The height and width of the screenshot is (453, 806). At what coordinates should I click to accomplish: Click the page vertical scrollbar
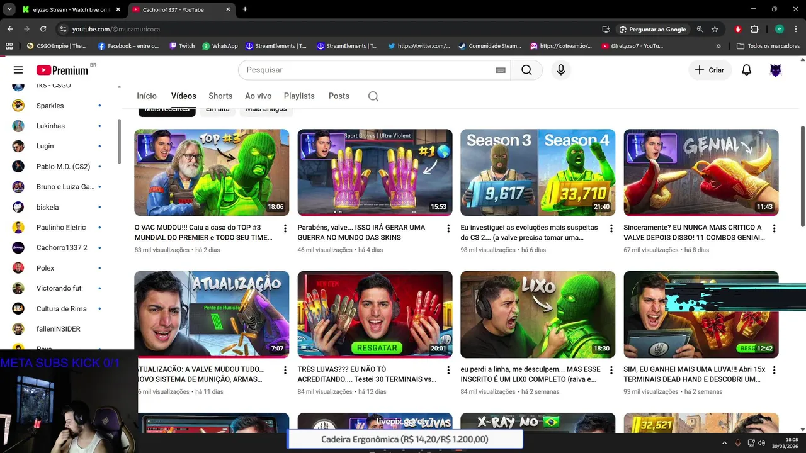point(802,176)
